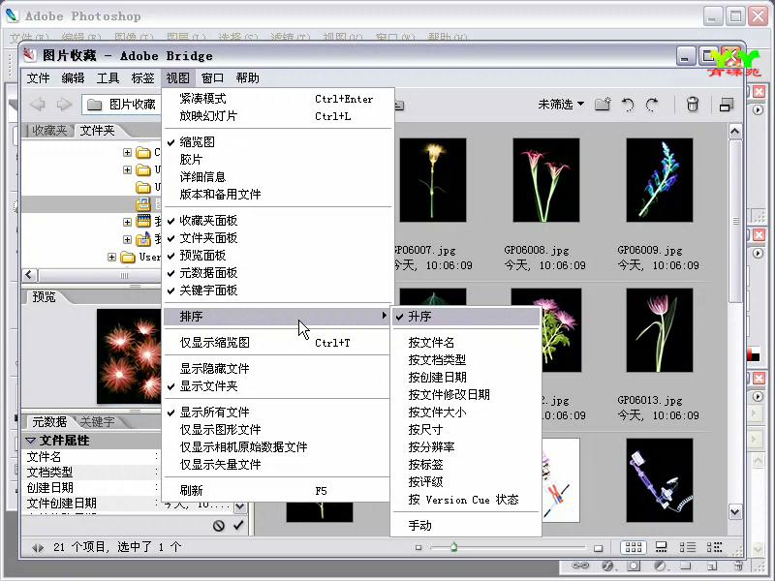
Task: Expand the 排序 submenu
Action: click(x=278, y=317)
